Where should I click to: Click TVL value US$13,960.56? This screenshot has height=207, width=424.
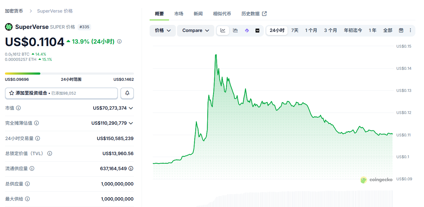(118, 154)
